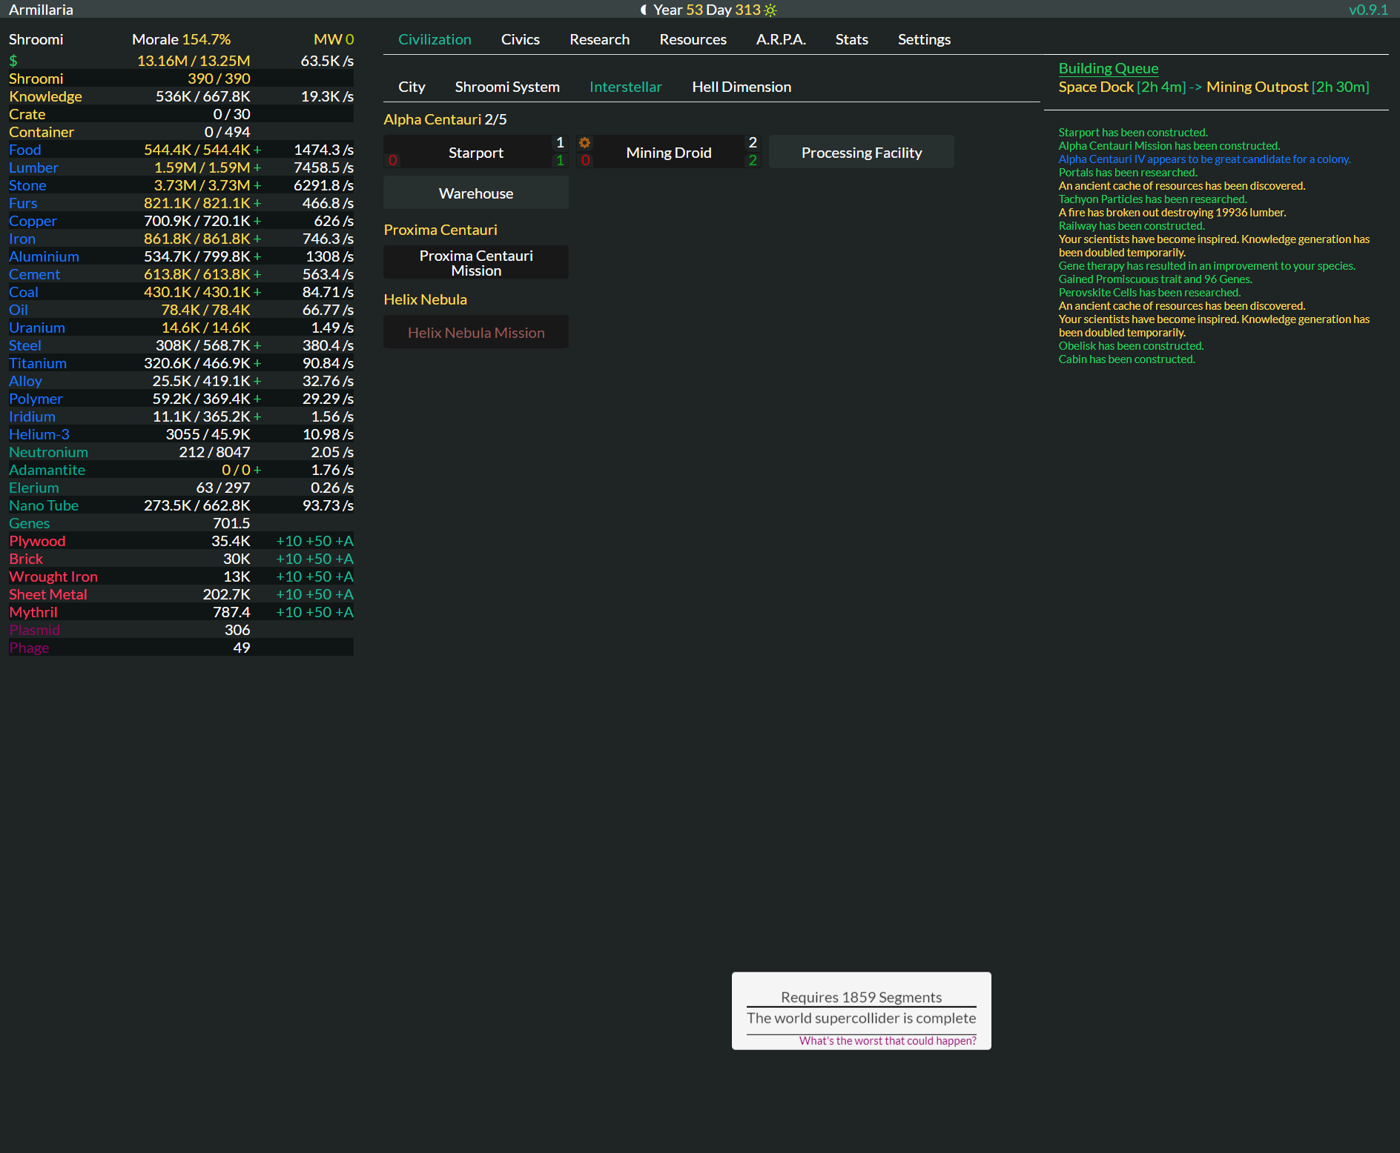1400x1153 pixels.
Task: Click Space Dock in the building queue
Action: (x=1096, y=87)
